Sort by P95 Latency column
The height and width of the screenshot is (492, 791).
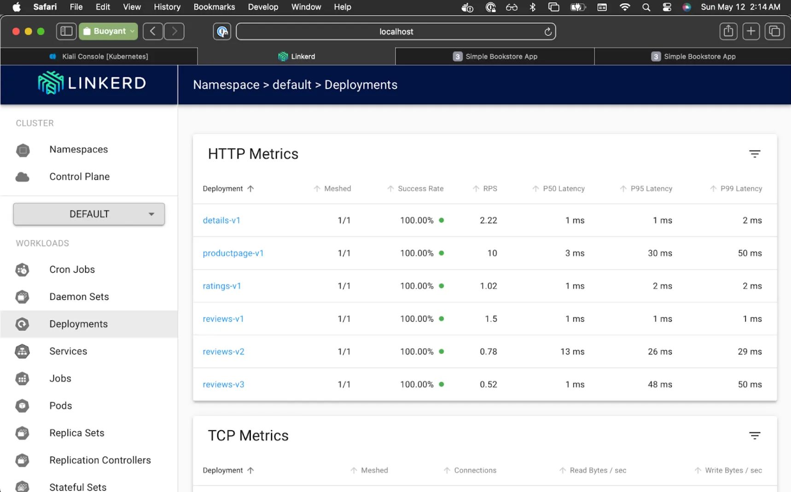point(646,189)
